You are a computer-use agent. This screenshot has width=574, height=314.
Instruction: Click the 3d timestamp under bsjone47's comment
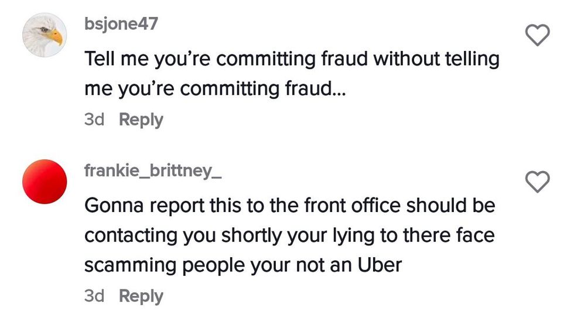94,120
